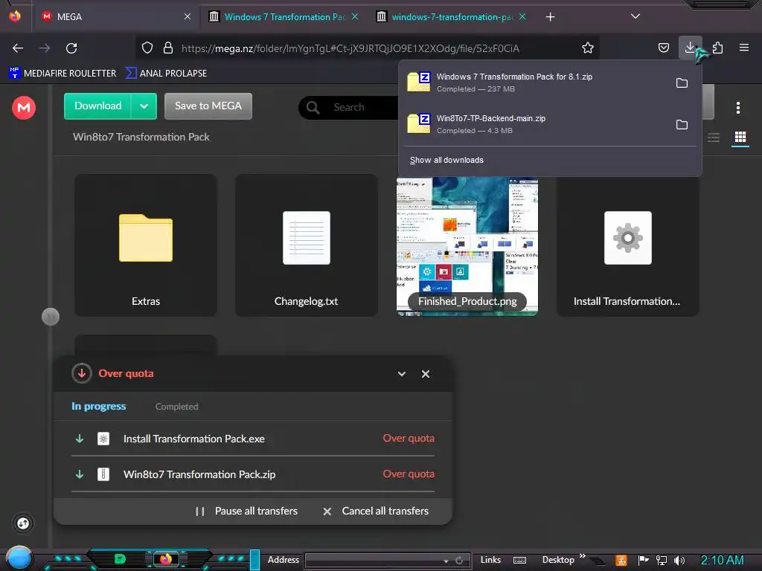This screenshot has width=762, height=571.
Task: Expand the Download button dropdown arrow
Action: coord(144,106)
